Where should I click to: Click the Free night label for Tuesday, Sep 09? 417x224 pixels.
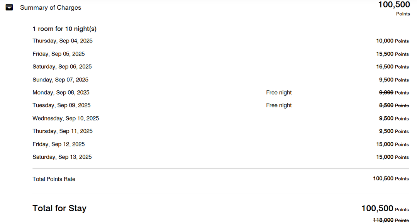pyautogui.click(x=279, y=105)
